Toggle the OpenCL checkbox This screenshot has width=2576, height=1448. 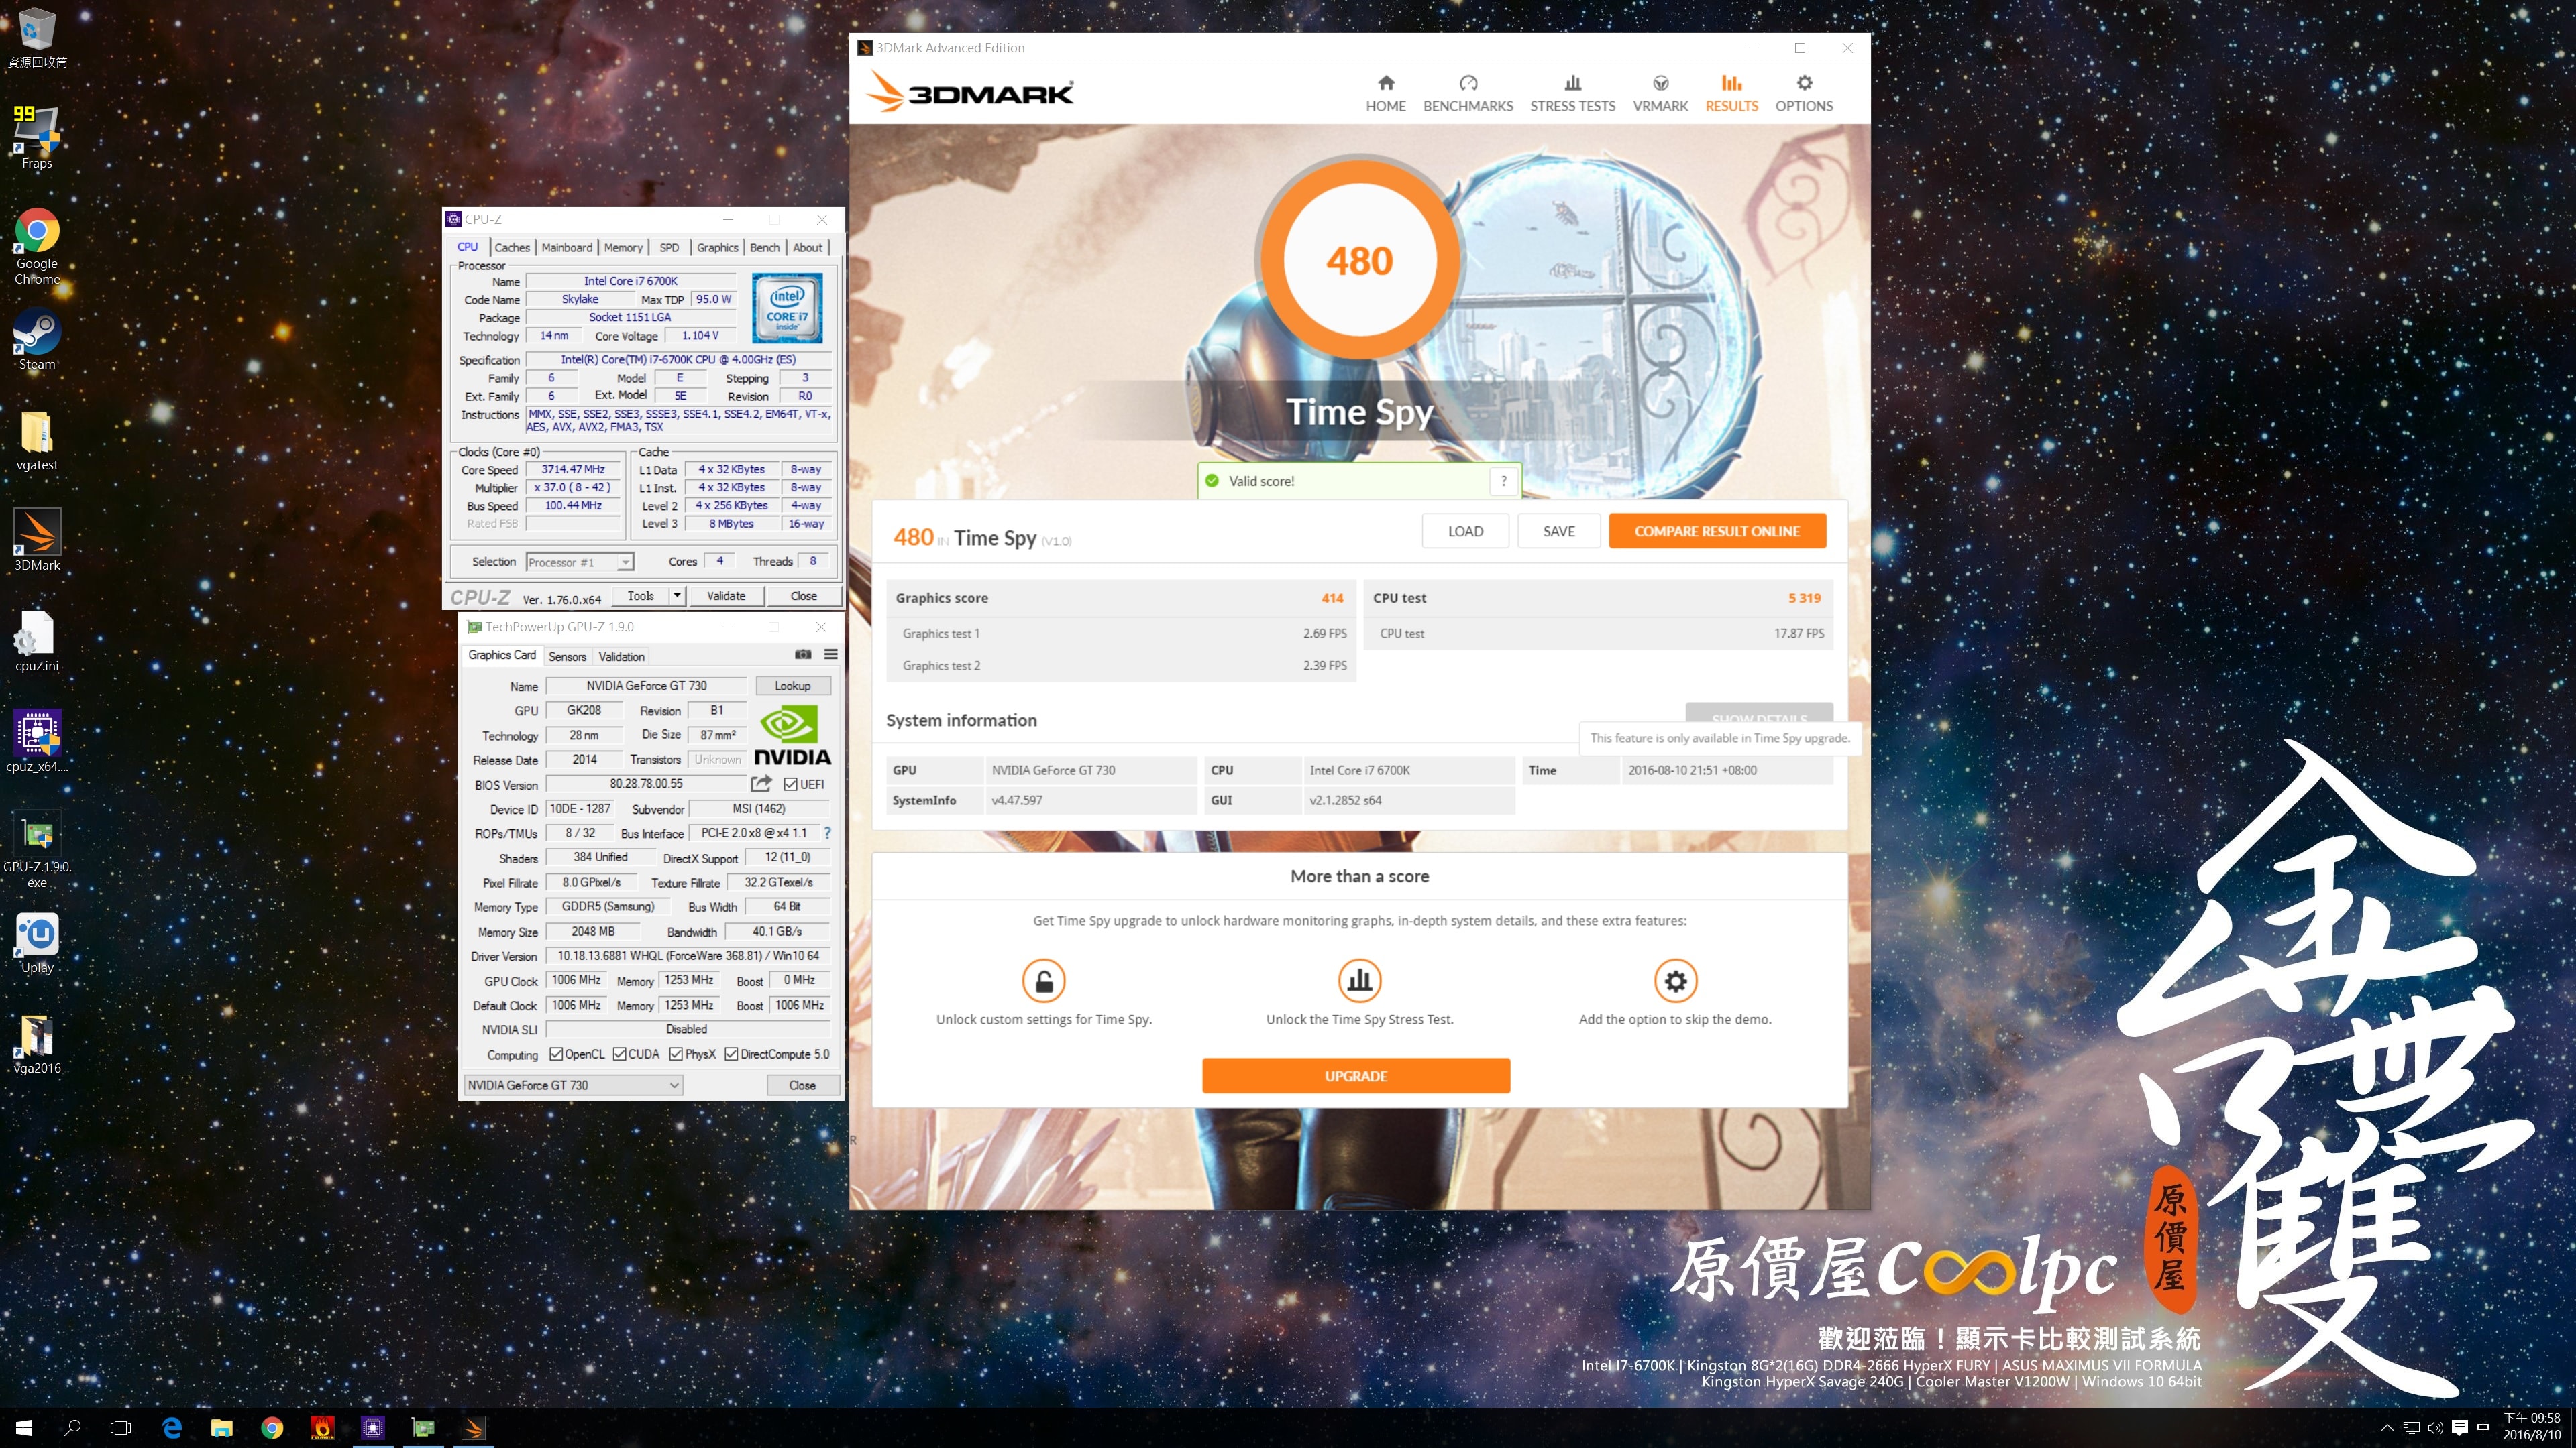[556, 1054]
